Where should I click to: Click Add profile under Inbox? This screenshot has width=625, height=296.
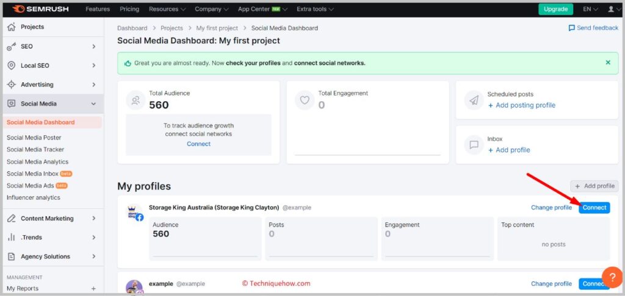508,150
